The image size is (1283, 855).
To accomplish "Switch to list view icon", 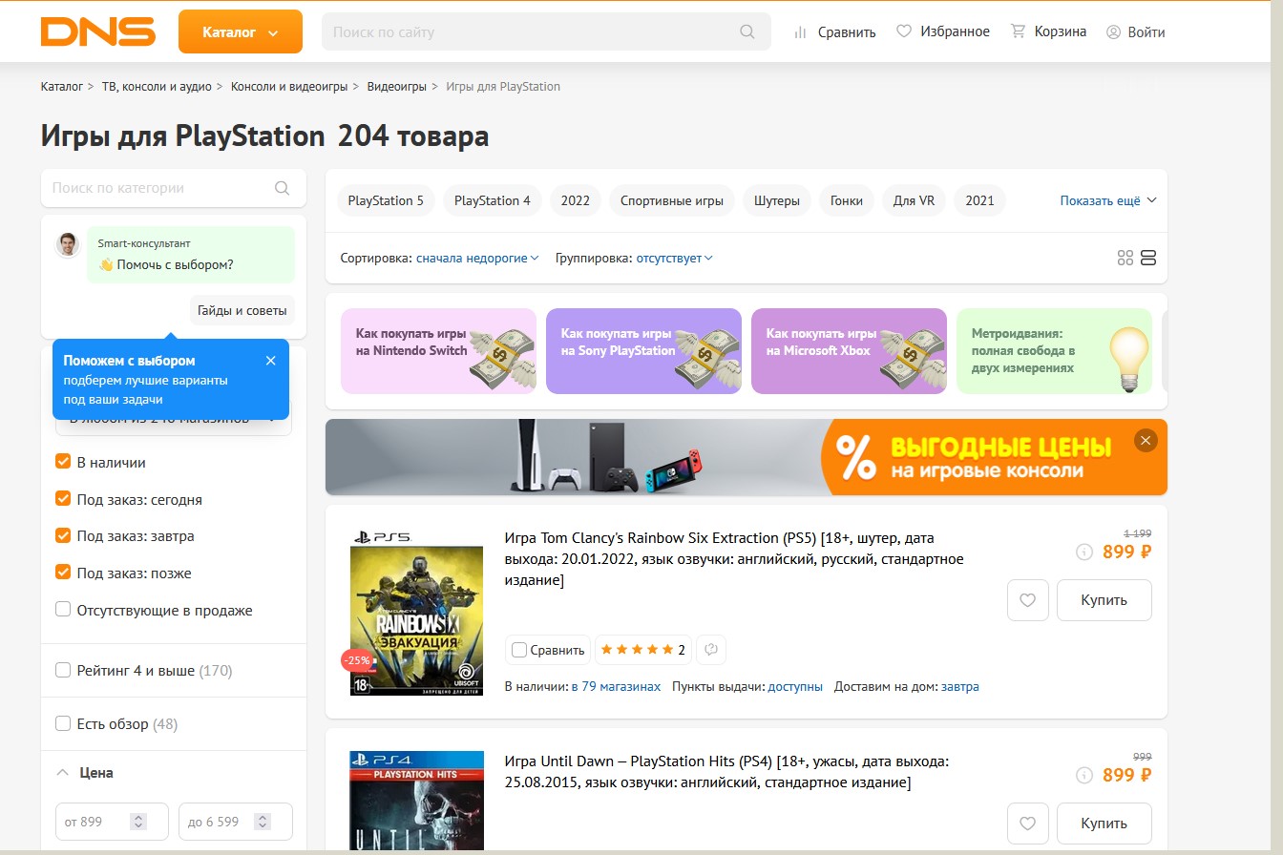I will pos(1148,258).
